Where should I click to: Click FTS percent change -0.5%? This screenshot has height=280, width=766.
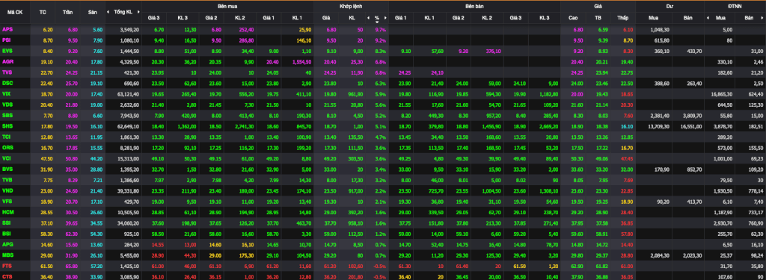pyautogui.click(x=380, y=266)
